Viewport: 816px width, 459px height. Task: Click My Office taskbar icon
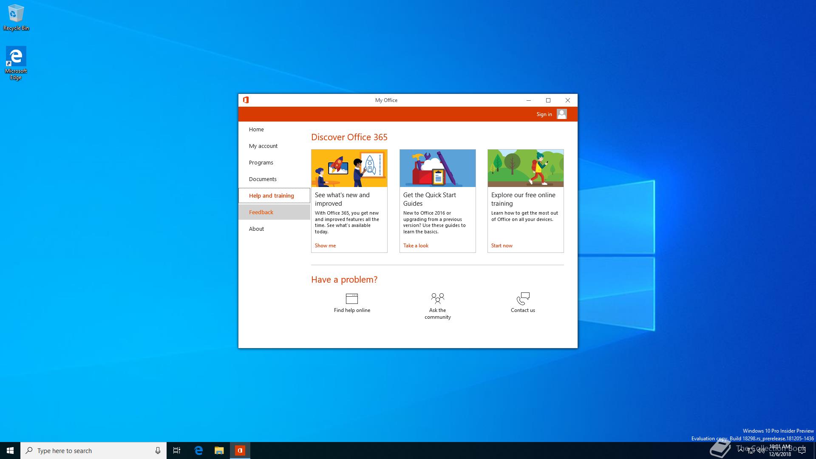click(x=240, y=450)
